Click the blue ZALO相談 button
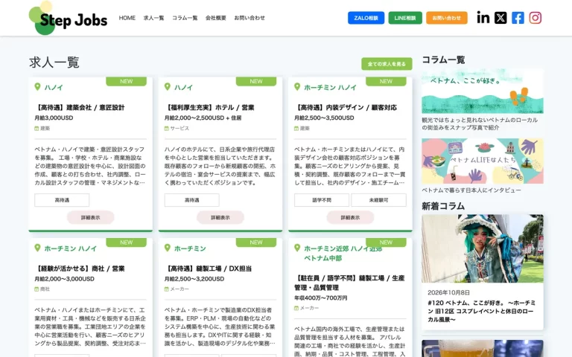 [x=366, y=18]
